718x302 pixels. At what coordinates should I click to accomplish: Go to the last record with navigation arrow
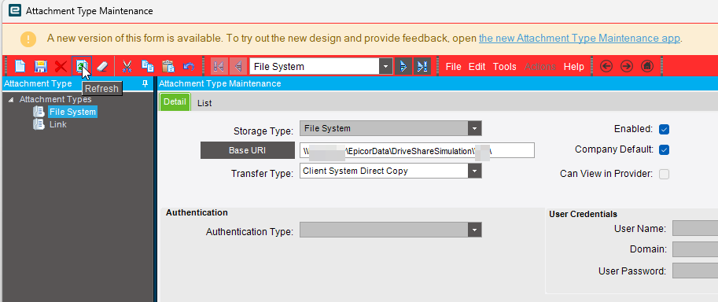[422, 66]
